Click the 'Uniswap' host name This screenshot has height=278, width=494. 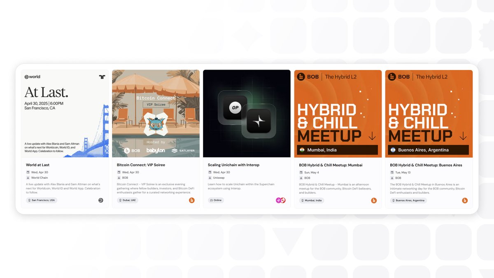pos(219,178)
